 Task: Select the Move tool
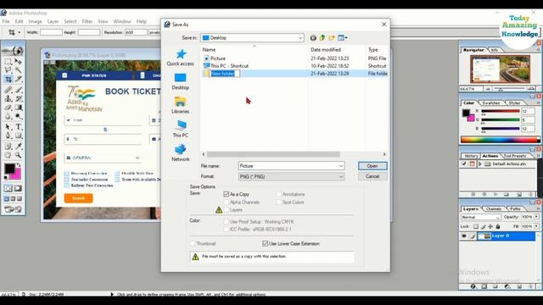pos(19,62)
